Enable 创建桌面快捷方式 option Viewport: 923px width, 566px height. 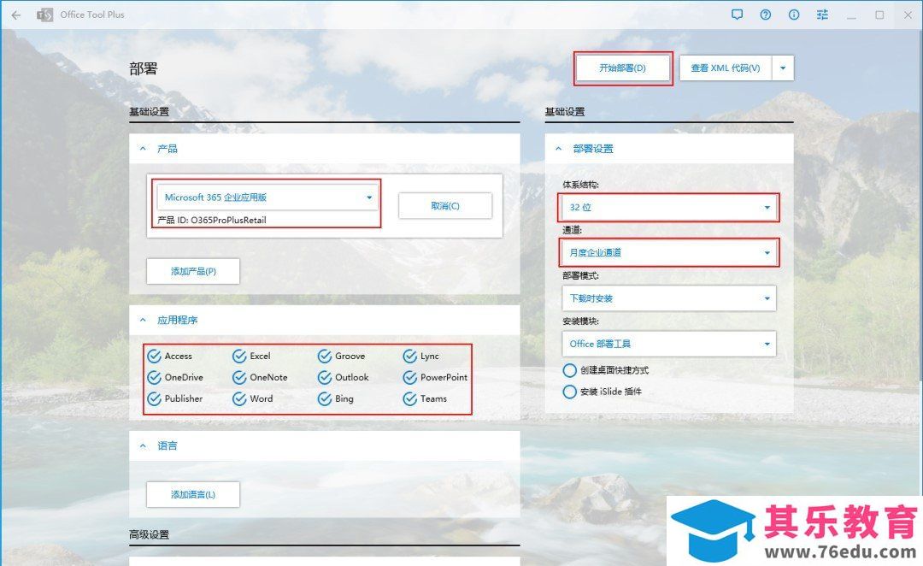pyautogui.click(x=570, y=370)
